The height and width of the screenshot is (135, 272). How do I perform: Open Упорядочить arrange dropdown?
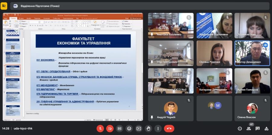tap(95, 23)
